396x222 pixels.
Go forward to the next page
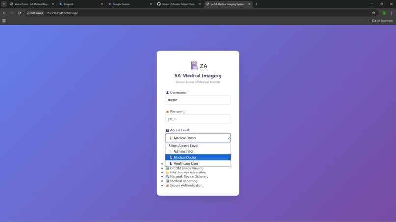pos(12,13)
